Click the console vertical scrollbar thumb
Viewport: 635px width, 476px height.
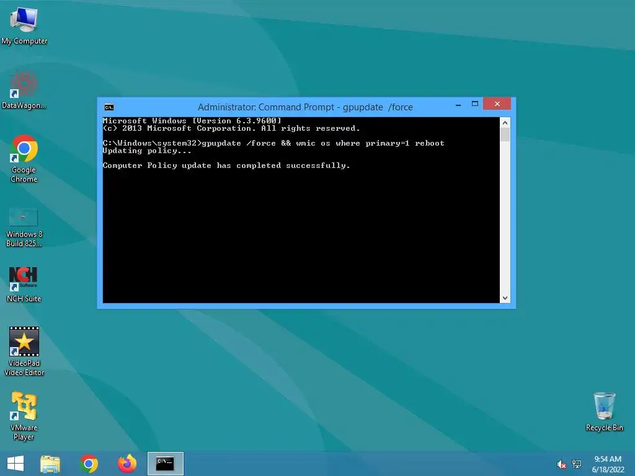click(x=505, y=134)
